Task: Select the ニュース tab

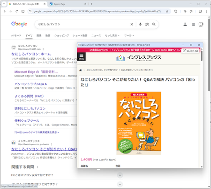Action: pyautogui.click(x=96, y=36)
